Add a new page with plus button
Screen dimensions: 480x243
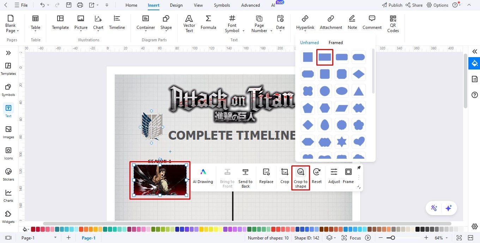click(x=69, y=238)
